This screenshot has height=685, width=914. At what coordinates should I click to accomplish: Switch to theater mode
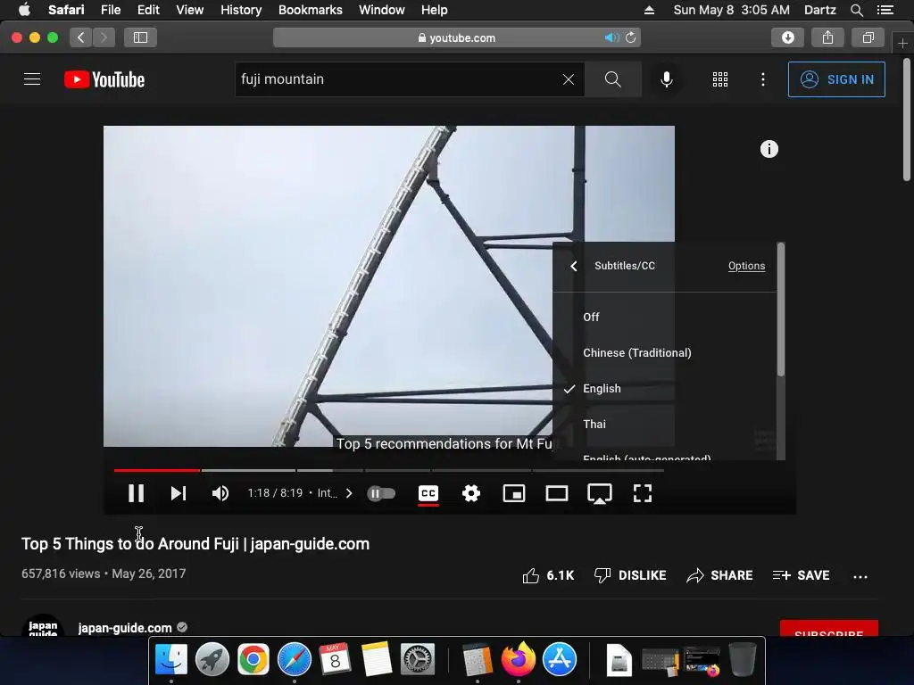tap(557, 493)
